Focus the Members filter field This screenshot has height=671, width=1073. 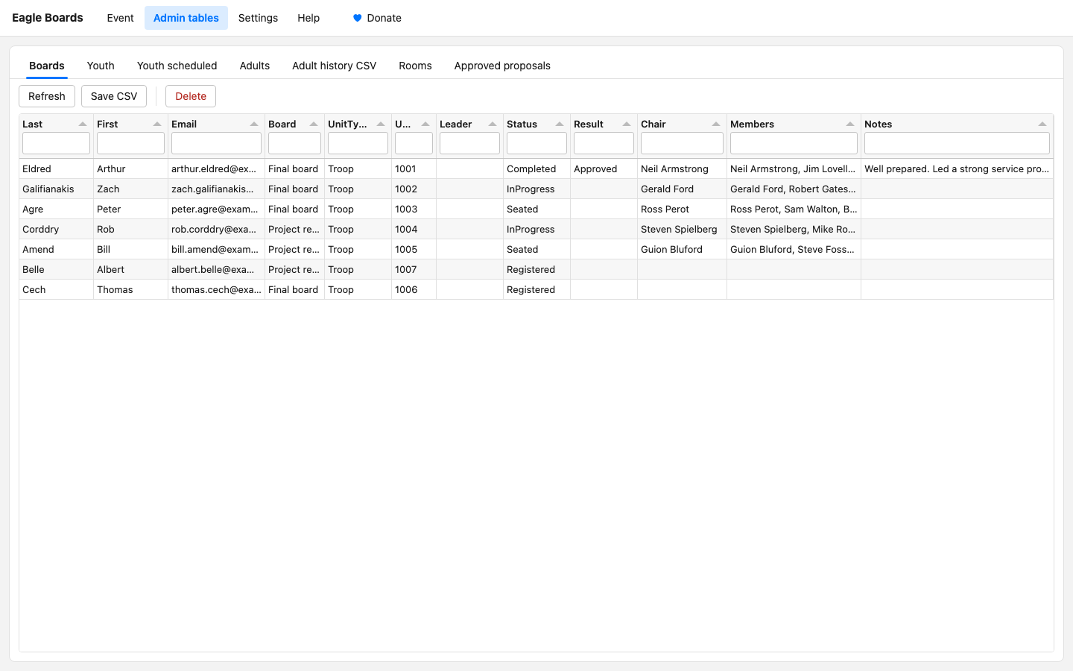click(x=794, y=143)
